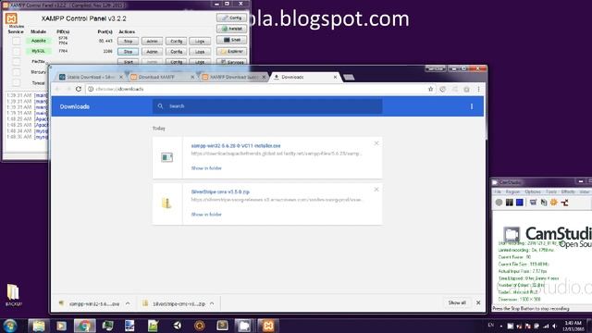Close the Chrome download shelf

click(478, 302)
